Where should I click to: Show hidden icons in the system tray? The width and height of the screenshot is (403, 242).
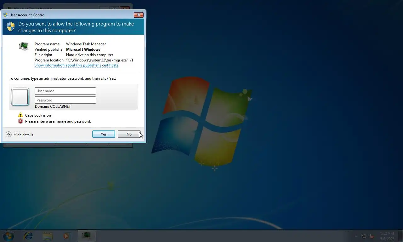tap(356, 236)
